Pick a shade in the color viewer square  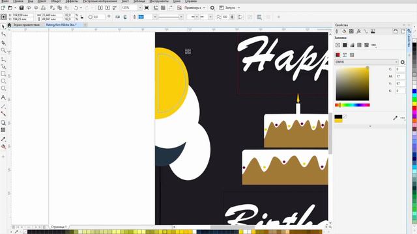click(x=352, y=84)
